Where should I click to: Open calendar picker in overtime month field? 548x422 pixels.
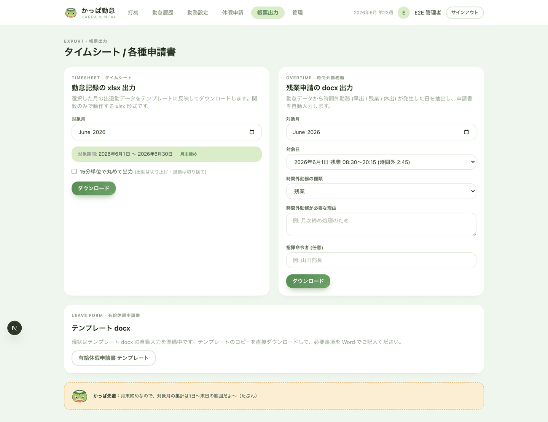(x=466, y=132)
